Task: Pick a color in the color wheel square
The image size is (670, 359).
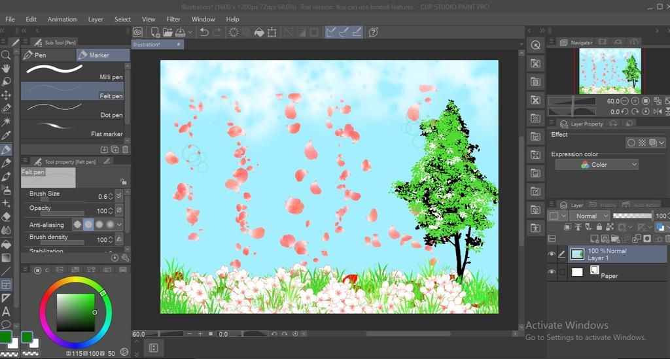Action: tap(76, 312)
